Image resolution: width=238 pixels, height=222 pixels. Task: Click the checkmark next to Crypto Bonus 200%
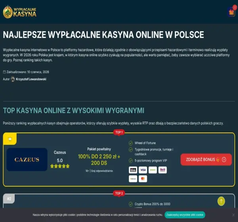click(x=131, y=204)
